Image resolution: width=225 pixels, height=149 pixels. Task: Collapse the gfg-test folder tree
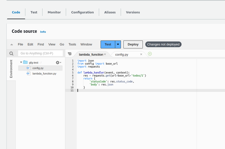click(21, 62)
